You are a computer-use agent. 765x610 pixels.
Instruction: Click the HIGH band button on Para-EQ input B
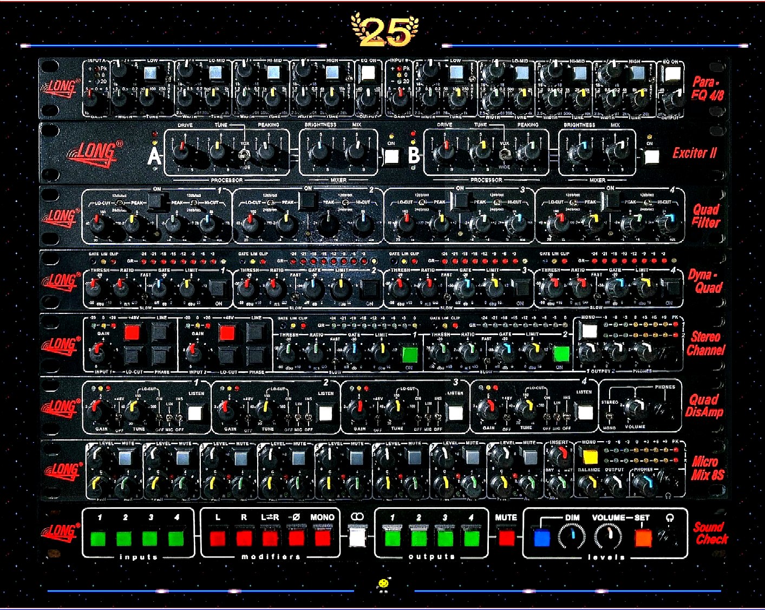(637, 73)
